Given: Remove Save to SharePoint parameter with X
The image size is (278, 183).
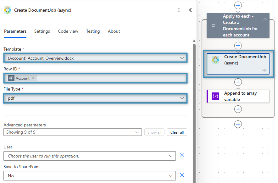Looking at the screenshot, I should coord(182,175).
